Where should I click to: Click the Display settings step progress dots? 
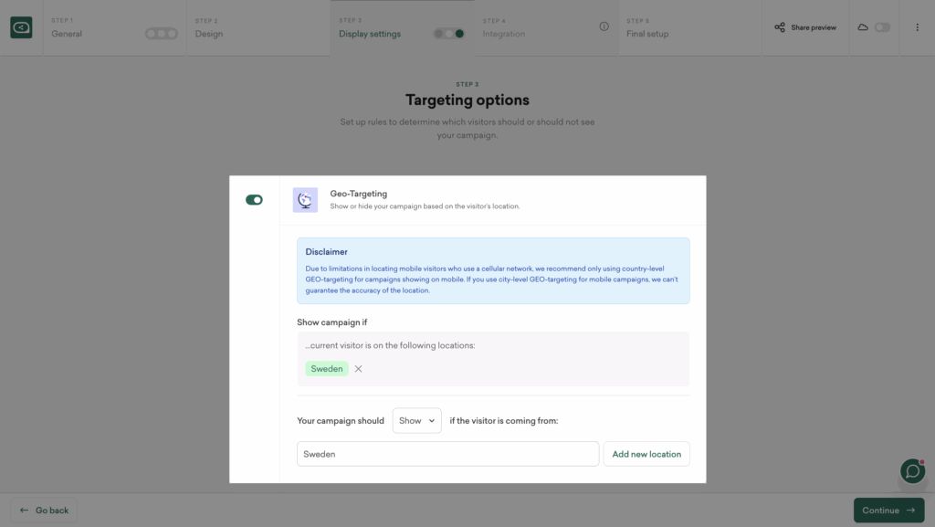tap(449, 34)
